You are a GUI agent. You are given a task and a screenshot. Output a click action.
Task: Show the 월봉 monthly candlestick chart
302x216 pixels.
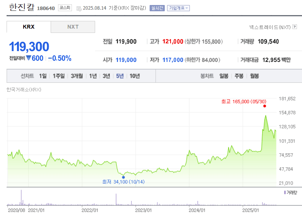pos(254,76)
